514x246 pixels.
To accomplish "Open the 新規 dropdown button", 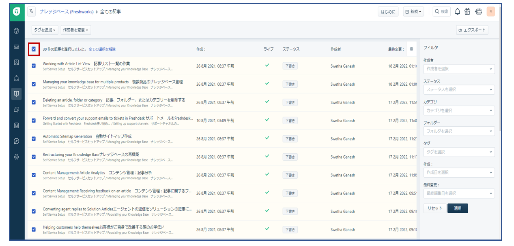I will [413, 12].
